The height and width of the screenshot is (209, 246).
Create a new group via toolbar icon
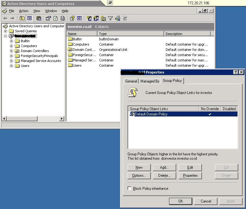(x=96, y=19)
